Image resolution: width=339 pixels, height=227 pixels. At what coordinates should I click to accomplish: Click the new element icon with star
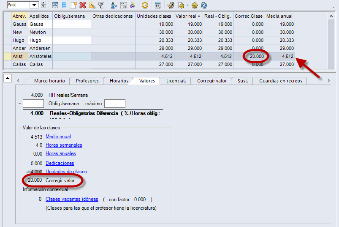[73, 5]
